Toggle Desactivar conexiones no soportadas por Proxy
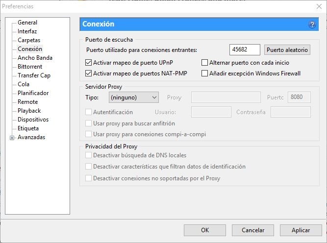The height and width of the screenshot is (243, 327). [x=88, y=178]
